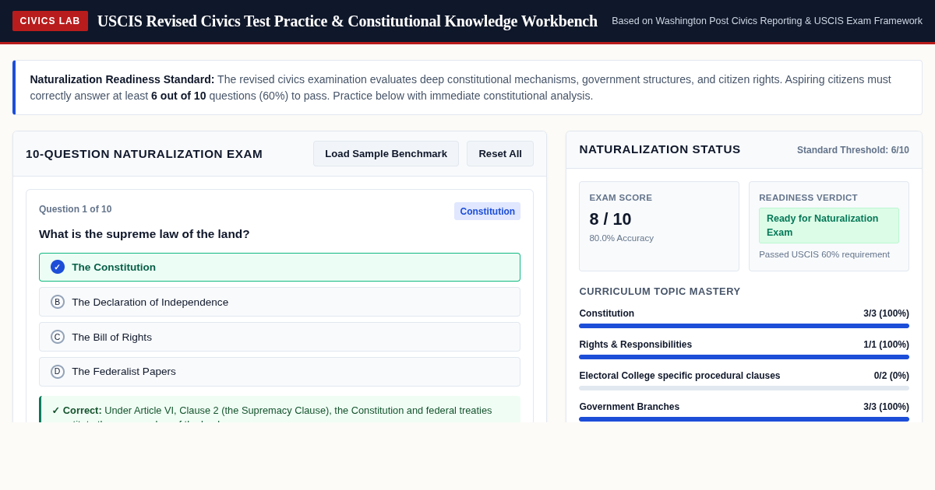Image resolution: width=935 pixels, height=490 pixels.
Task: Select answer row 'The Constitution'
Action: (x=280, y=267)
